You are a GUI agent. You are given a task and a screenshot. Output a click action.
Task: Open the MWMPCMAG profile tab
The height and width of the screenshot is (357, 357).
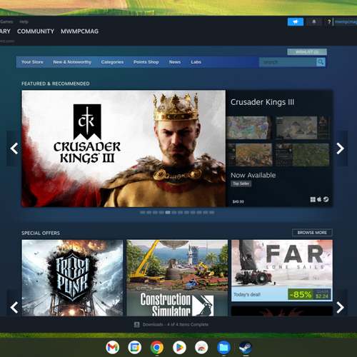point(79,31)
